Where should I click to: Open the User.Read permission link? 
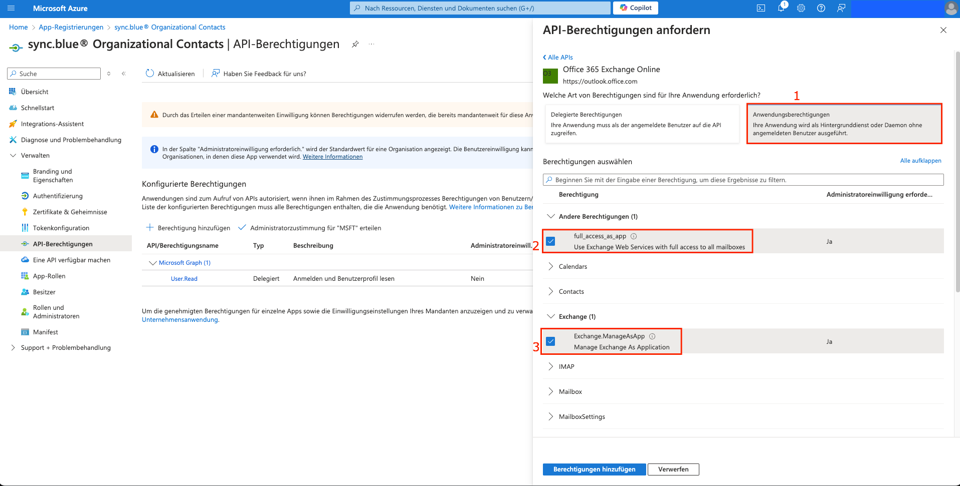coord(184,279)
